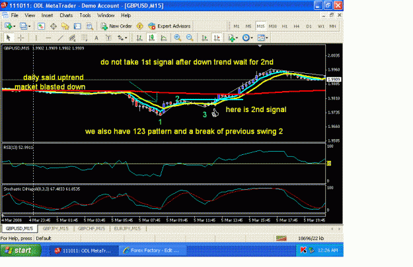Open the Terminal window icon
The image size is (413, 267).
coord(77,26)
